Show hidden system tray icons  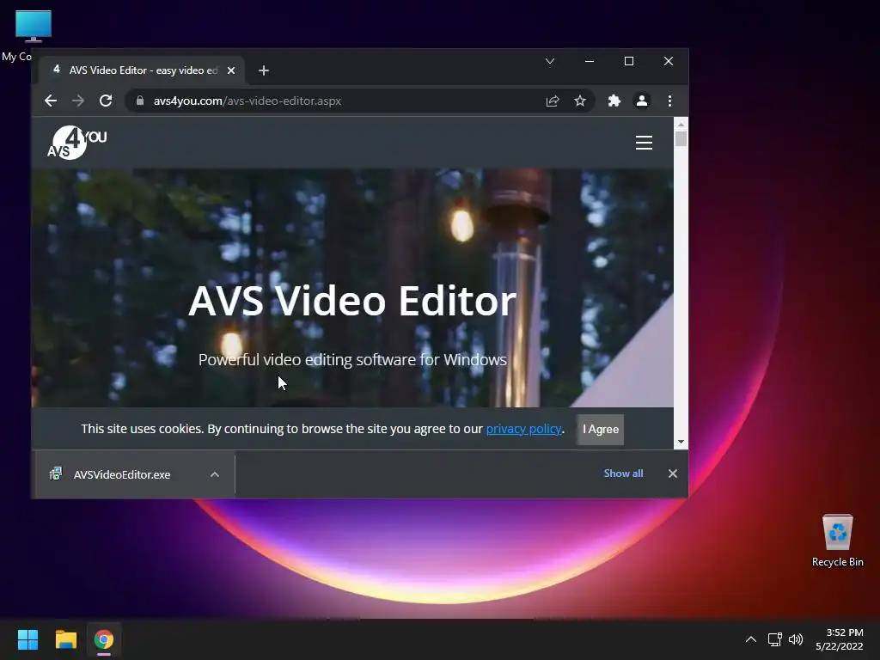coord(751,639)
